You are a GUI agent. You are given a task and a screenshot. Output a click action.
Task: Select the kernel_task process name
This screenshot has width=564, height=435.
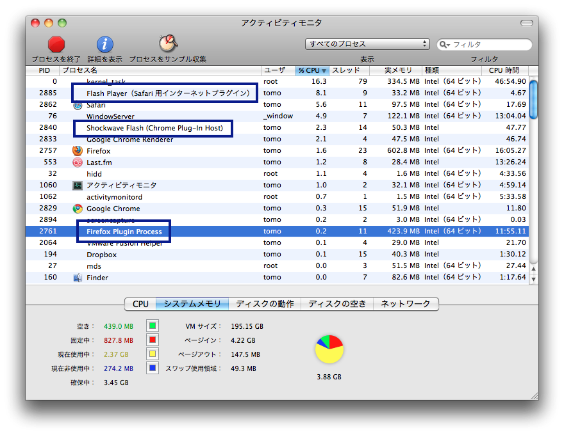click(x=106, y=82)
